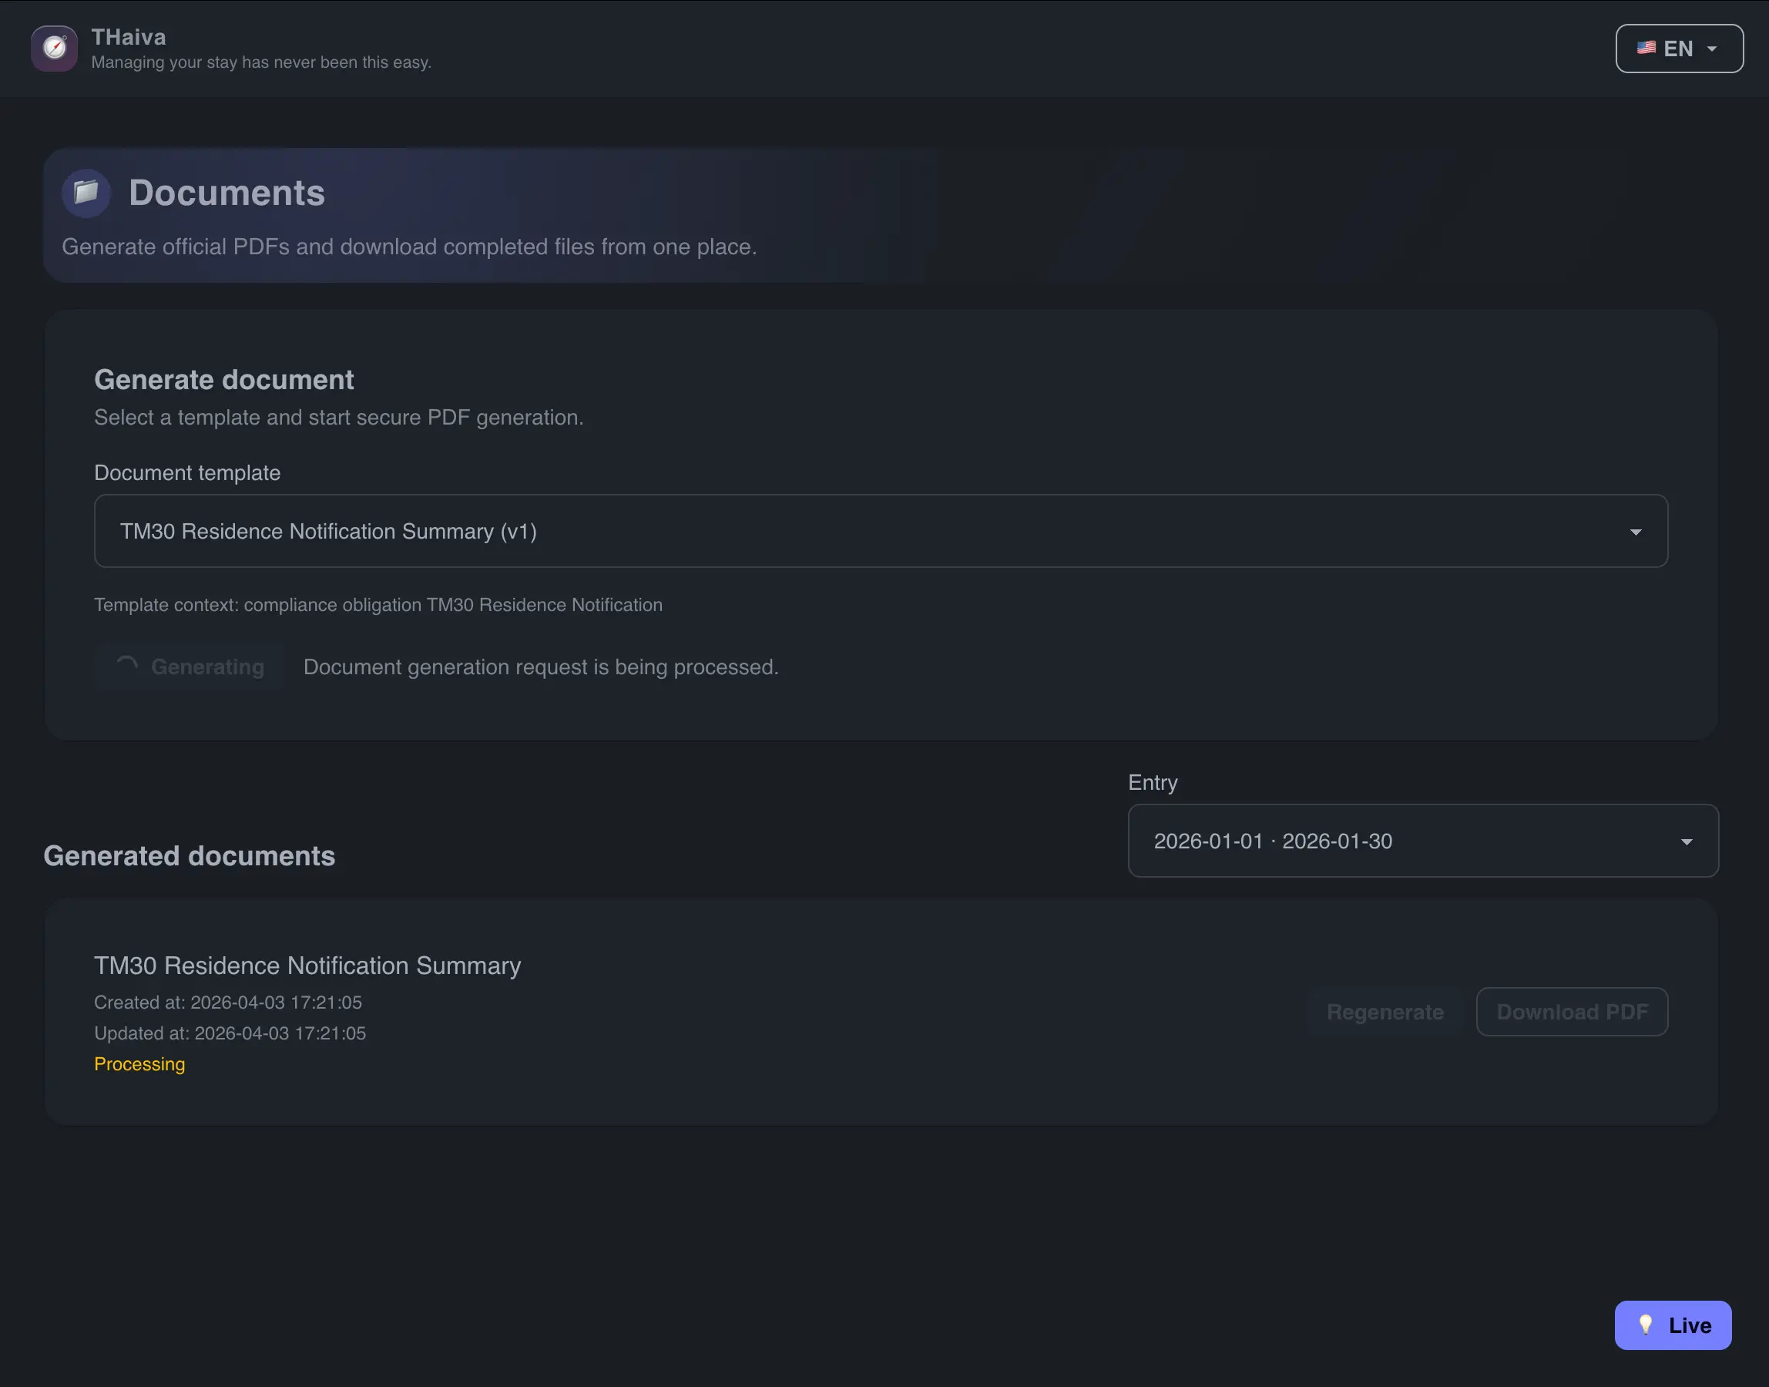Click the Template context compliance text

tap(378, 605)
